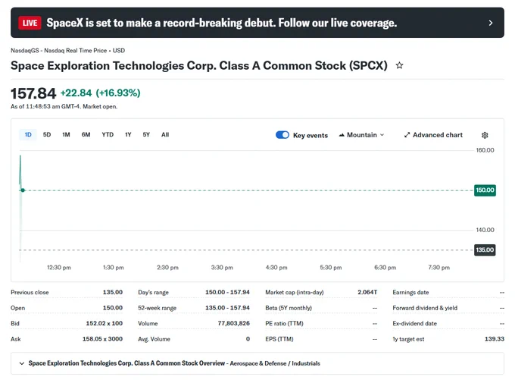The width and height of the screenshot is (515, 380).
Task: Click the Mountain chart type icon
Action: coord(342,135)
